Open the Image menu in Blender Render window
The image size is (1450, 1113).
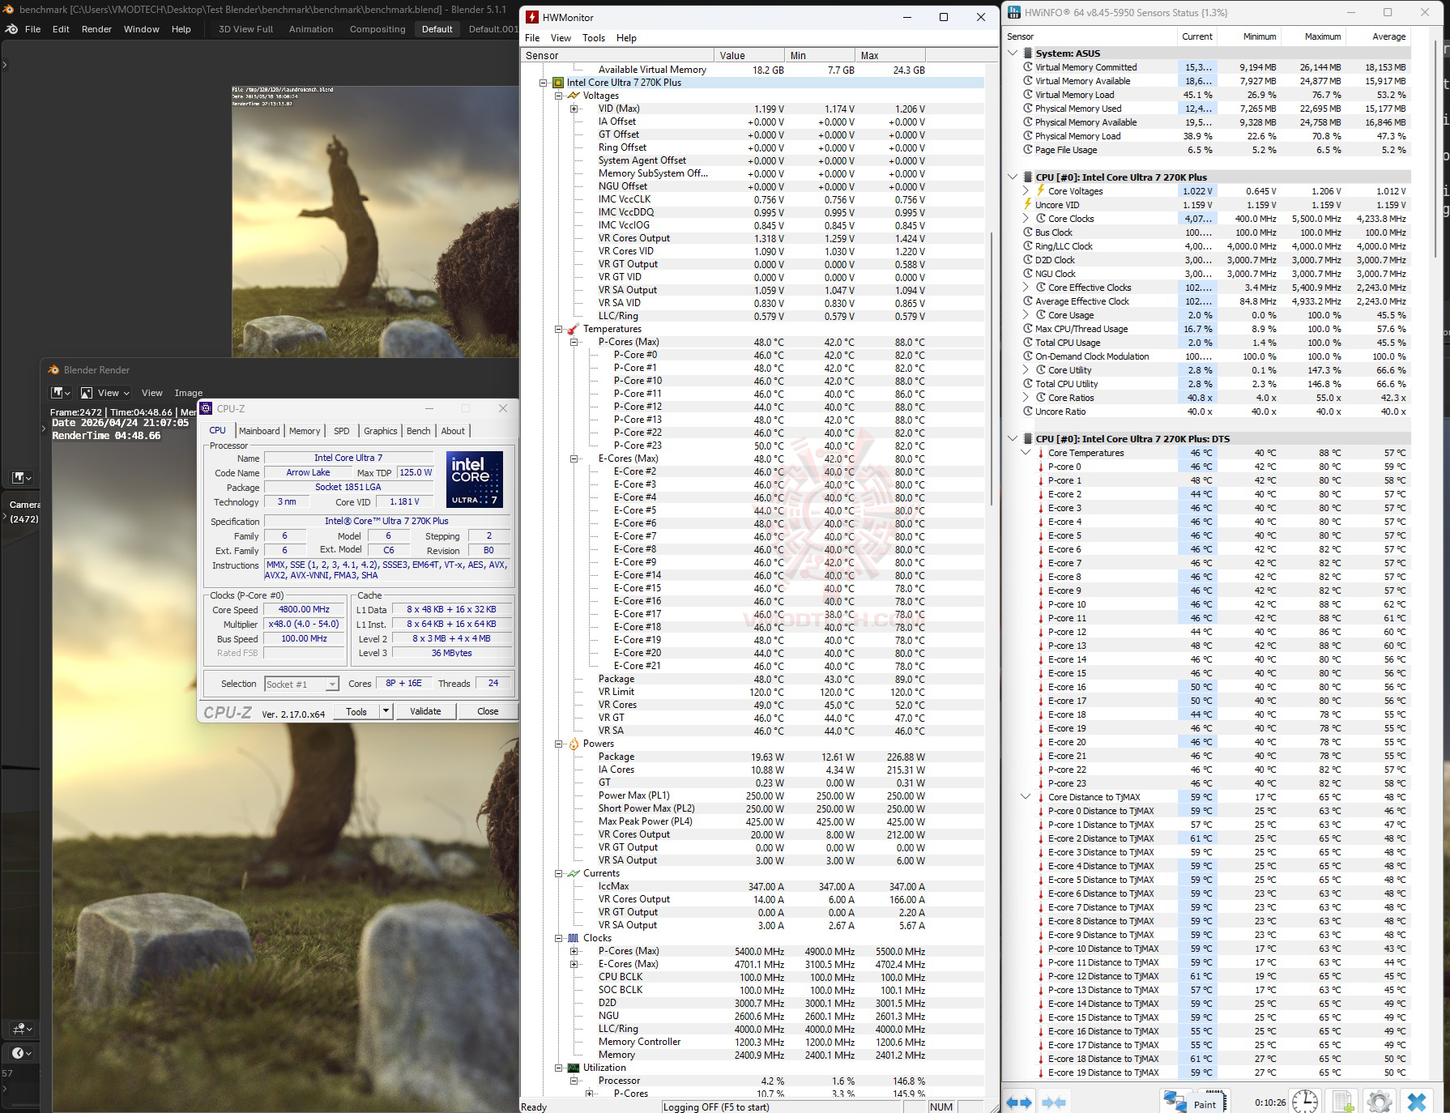(189, 393)
